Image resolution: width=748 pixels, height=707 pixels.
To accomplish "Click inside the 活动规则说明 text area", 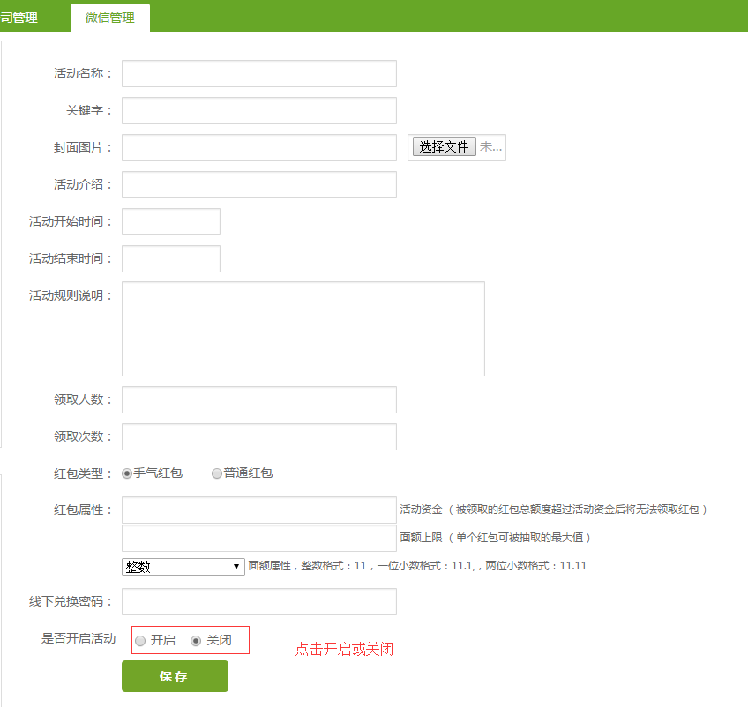I will [x=303, y=329].
